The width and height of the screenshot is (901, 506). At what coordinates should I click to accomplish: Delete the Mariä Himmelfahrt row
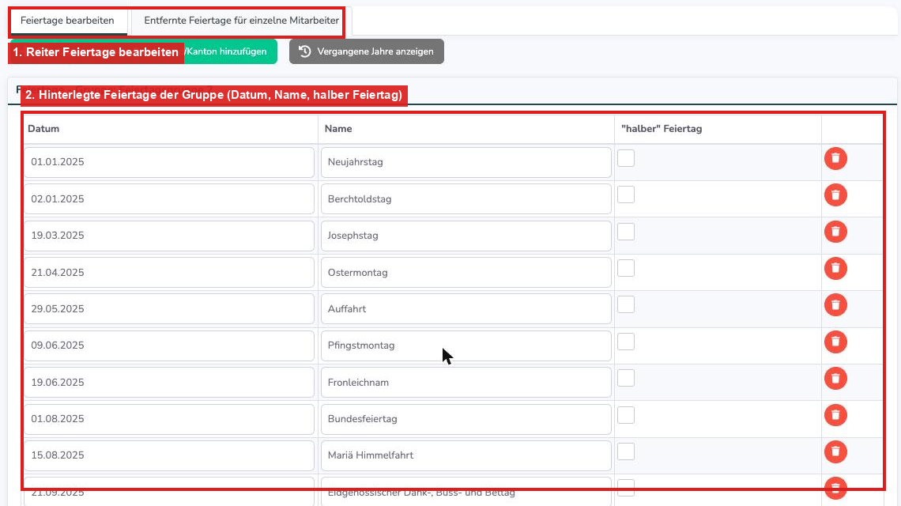coord(835,452)
